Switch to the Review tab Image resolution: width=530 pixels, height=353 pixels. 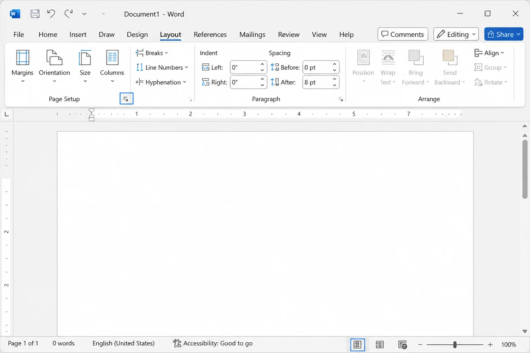pos(289,34)
